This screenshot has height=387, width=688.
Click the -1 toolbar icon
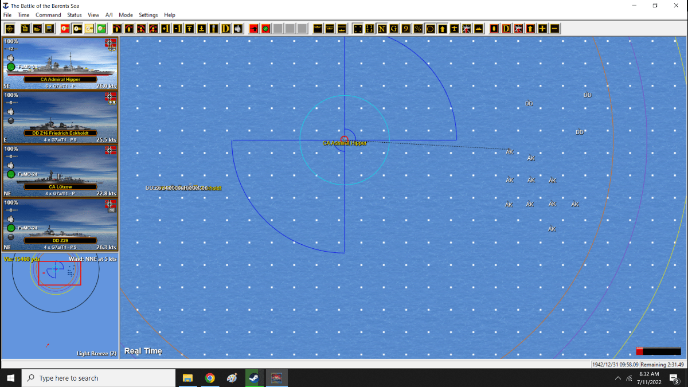coord(177,29)
